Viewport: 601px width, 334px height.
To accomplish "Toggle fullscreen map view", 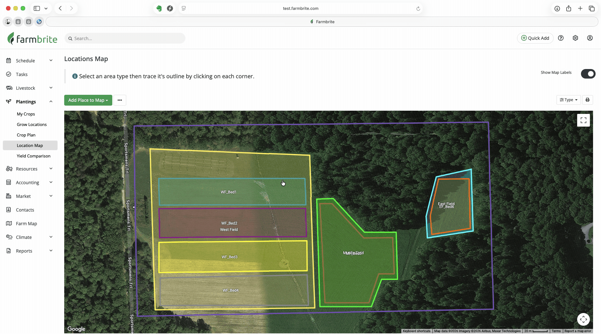I will coord(584,120).
